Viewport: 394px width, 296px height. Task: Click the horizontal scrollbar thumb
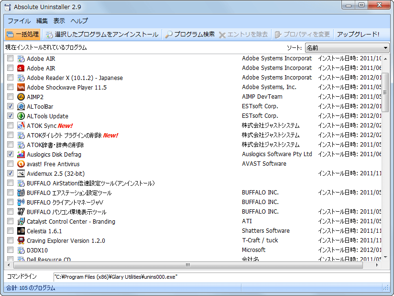click(188, 265)
